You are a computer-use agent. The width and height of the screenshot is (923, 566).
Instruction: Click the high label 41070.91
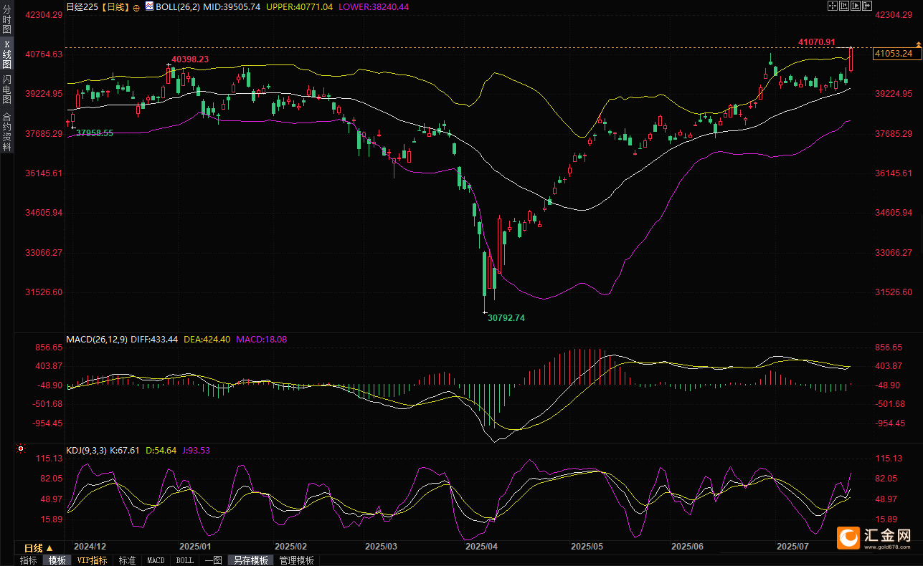pos(817,42)
